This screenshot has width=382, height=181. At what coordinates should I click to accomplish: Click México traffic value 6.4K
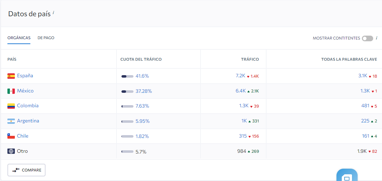click(240, 91)
